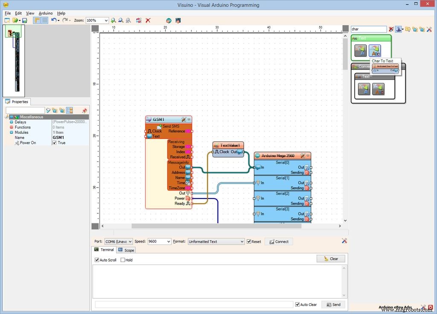Open the tools icon on GSM1 component
Image resolution: width=437 pixels, height=314 pixels.
click(x=184, y=120)
